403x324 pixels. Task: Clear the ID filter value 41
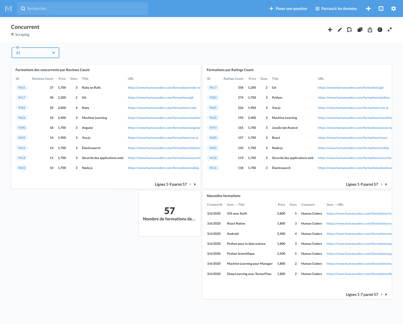click(x=54, y=53)
